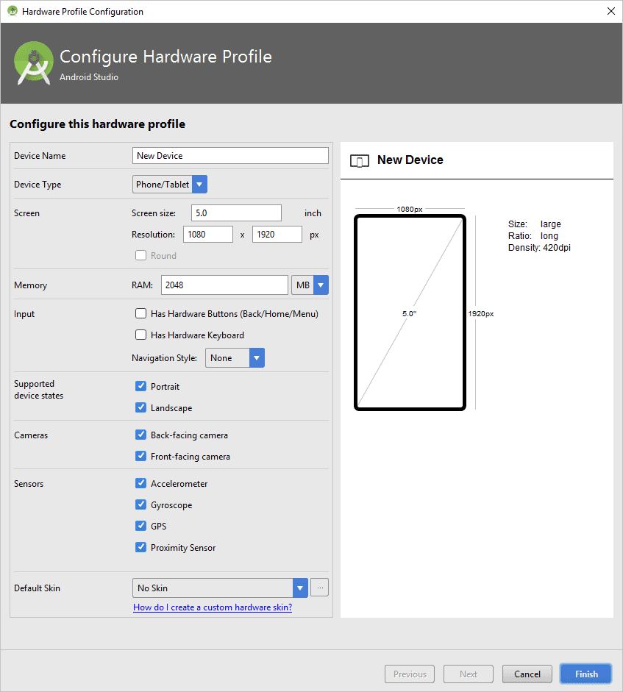Enable Has Hardware Keyboard checkbox
This screenshot has width=623, height=692.
pyautogui.click(x=141, y=335)
